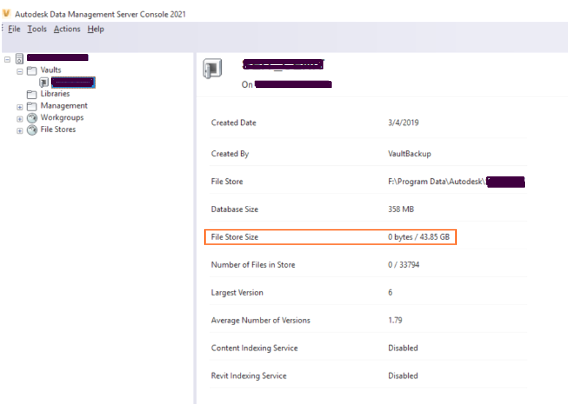Screen dimensions: 568x404
Task: Click the Created By label
Action: 230,153
